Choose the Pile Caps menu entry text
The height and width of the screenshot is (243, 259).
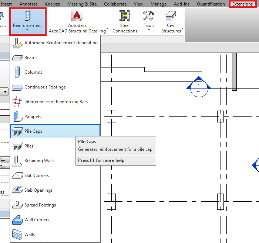pyautogui.click(x=33, y=131)
